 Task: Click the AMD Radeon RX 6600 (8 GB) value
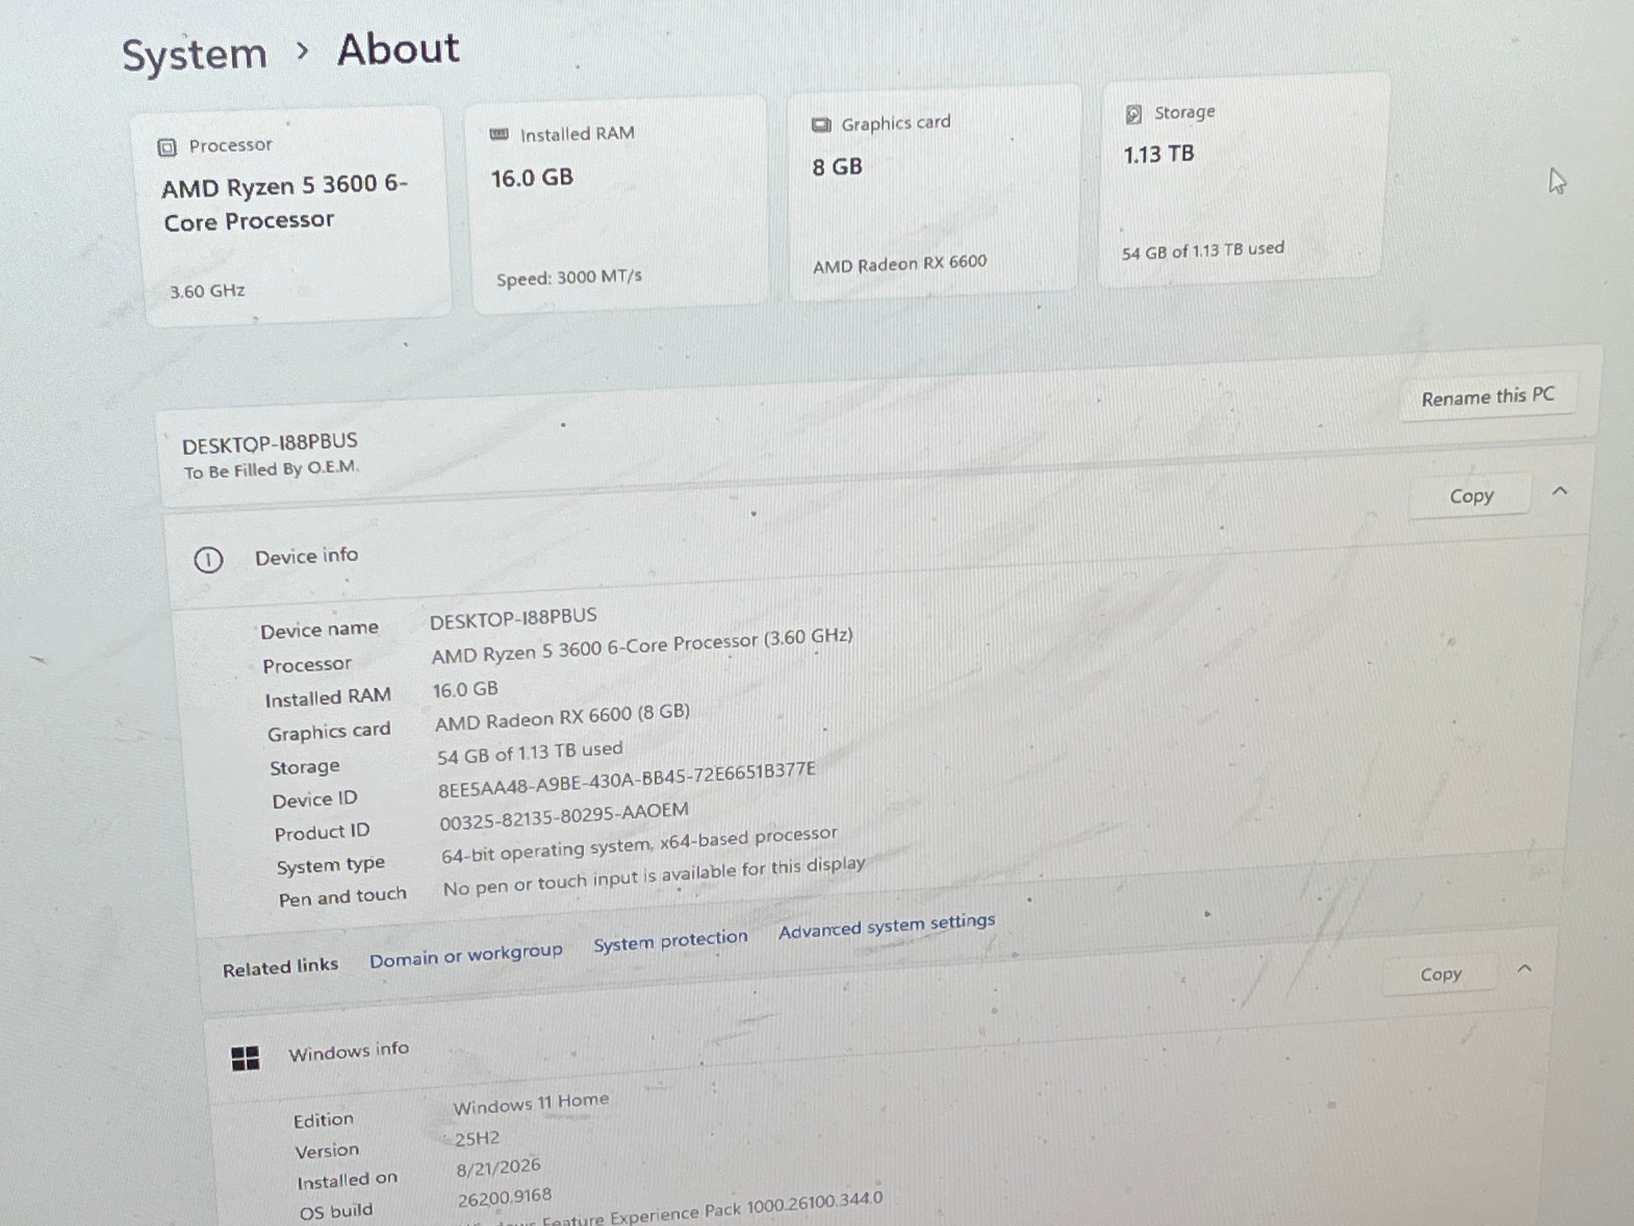[x=562, y=717]
